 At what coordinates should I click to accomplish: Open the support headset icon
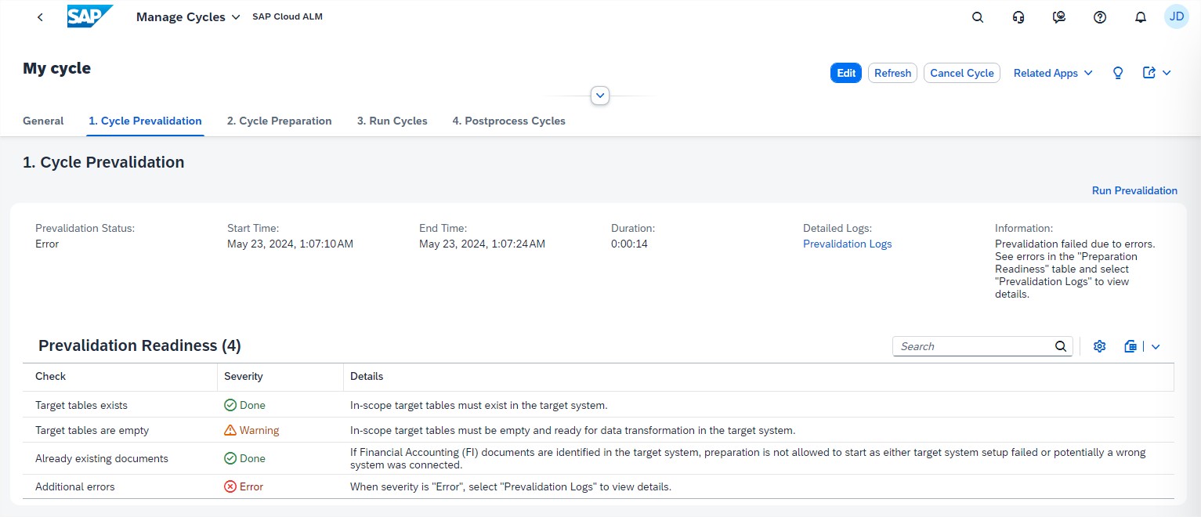1018,17
